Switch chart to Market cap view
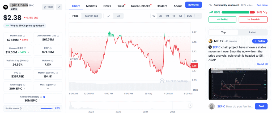The height and width of the screenshot is (113, 272). pos(92,16)
